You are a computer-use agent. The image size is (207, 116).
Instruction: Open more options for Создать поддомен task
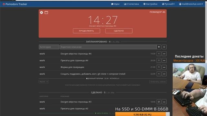[x=164, y=74]
